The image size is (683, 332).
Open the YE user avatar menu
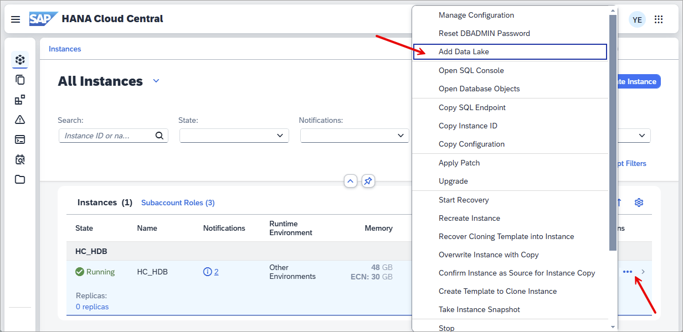pos(637,19)
